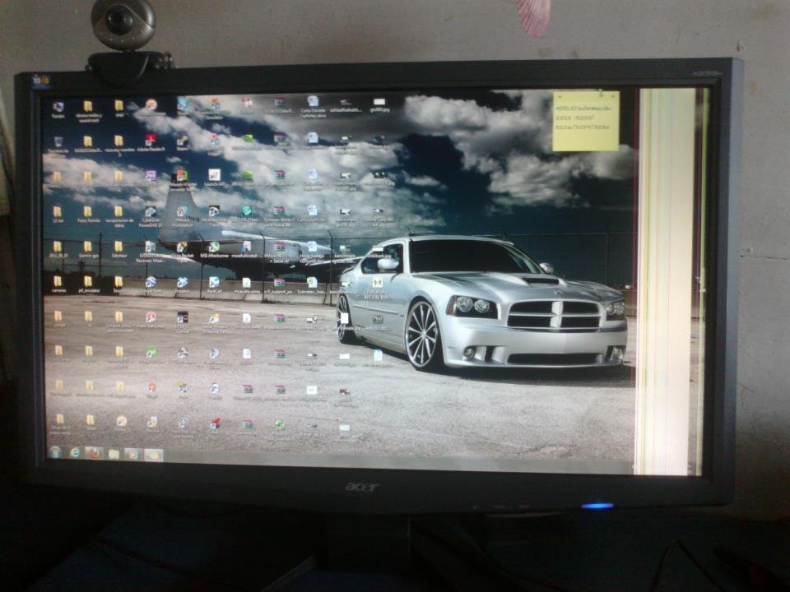
Task: Launch the Cisco Packet Tracer shortcut
Action: 183,250
